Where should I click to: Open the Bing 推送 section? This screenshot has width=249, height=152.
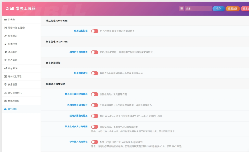tap(21, 68)
